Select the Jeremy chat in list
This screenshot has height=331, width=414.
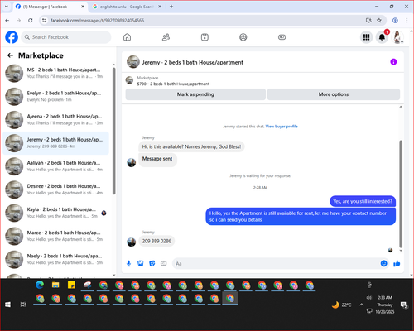point(56,143)
